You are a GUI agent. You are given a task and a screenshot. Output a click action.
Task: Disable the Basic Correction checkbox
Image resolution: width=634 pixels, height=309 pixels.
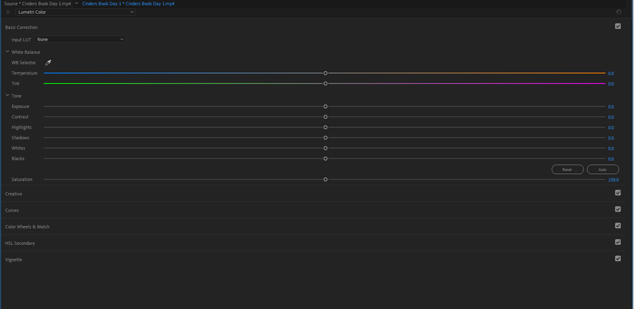[617, 27]
